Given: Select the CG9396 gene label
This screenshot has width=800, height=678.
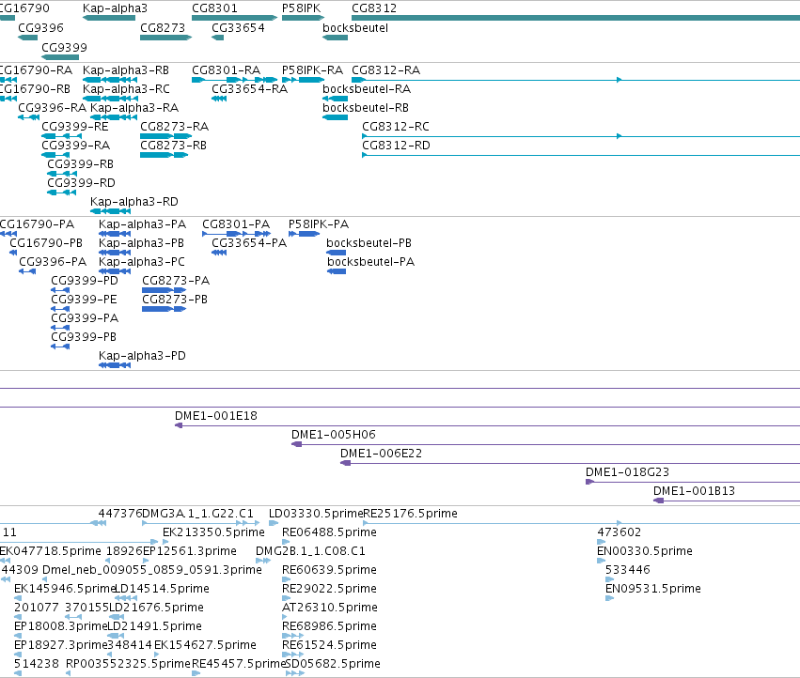Looking at the screenshot, I should 40,27.
